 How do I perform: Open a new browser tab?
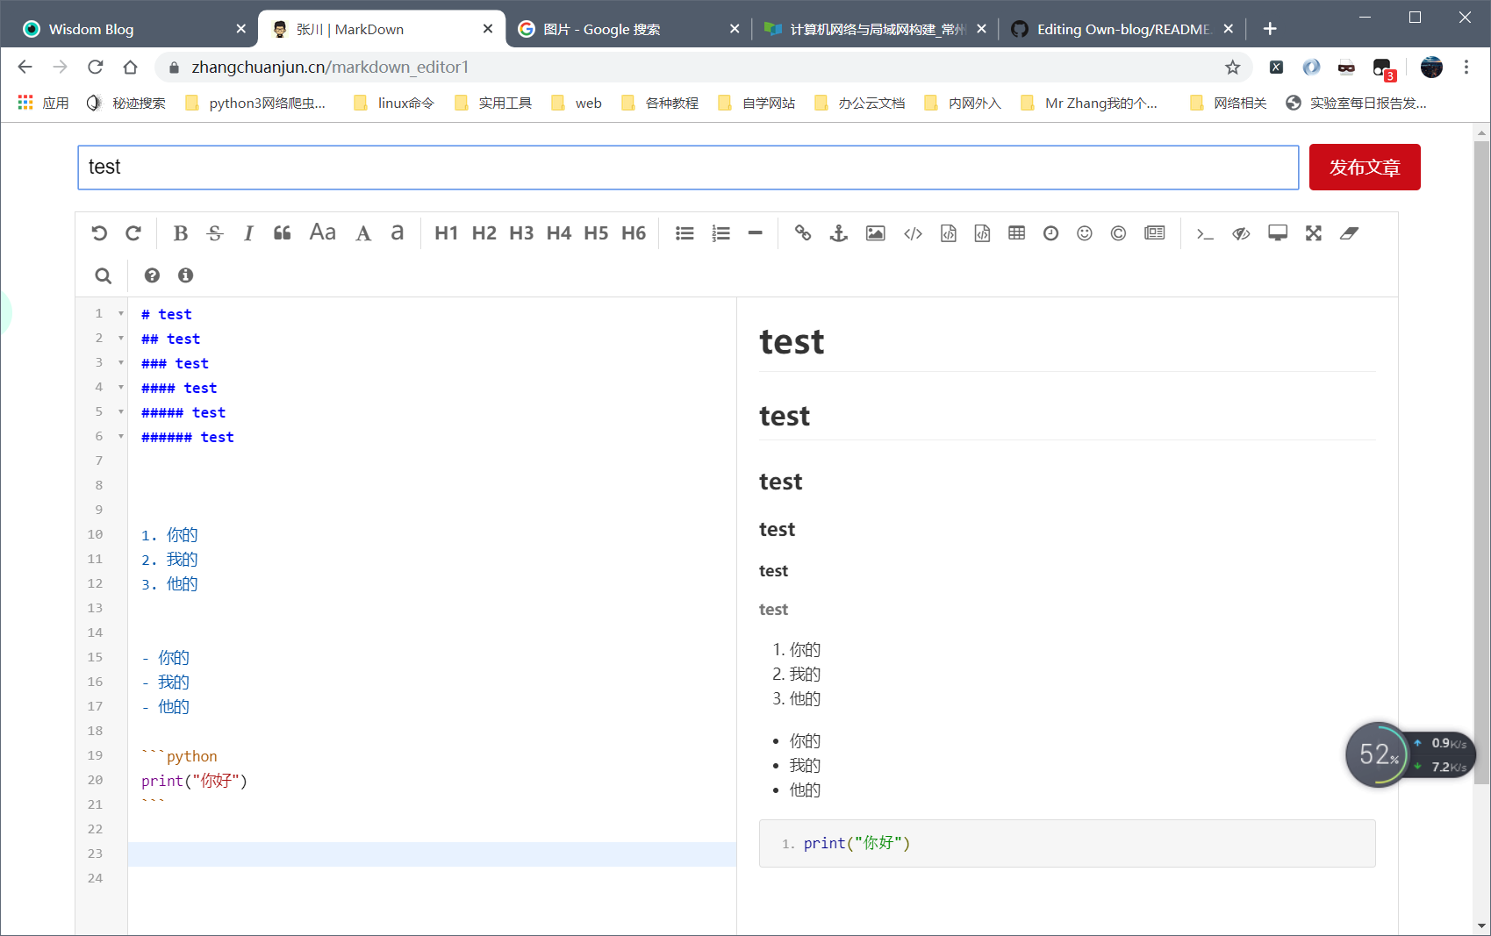pos(1270,29)
